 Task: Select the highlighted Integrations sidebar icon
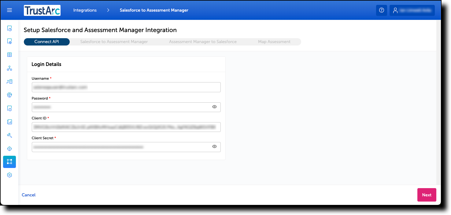pos(9,162)
